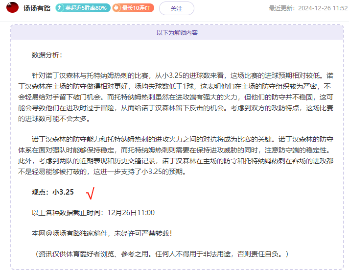349x274 pixels.
Task: Click the copyright line 本网@场场有路独家稿件
Action: [102, 233]
